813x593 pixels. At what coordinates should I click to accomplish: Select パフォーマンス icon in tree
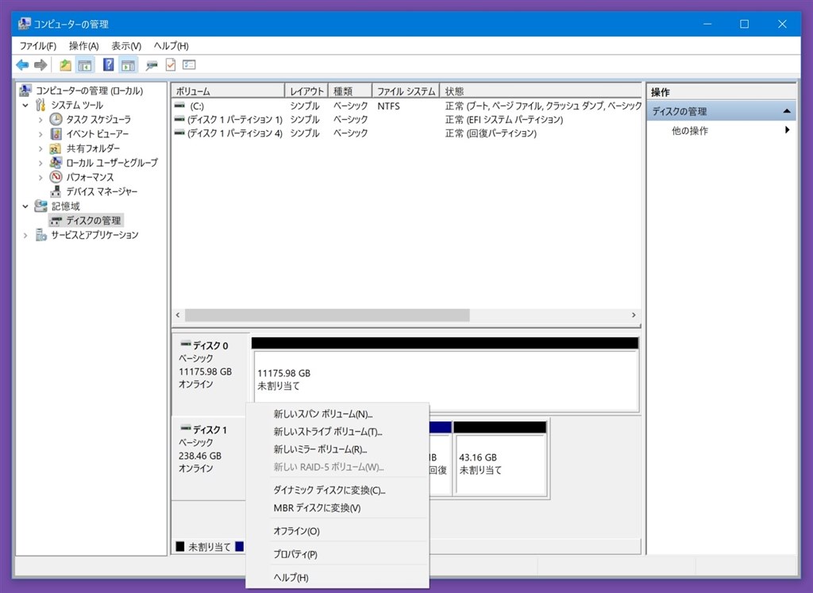pos(56,177)
